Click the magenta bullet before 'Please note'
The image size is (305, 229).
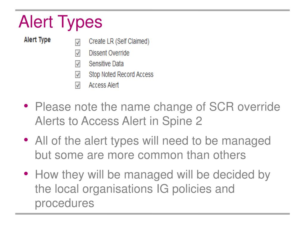tap(26, 106)
